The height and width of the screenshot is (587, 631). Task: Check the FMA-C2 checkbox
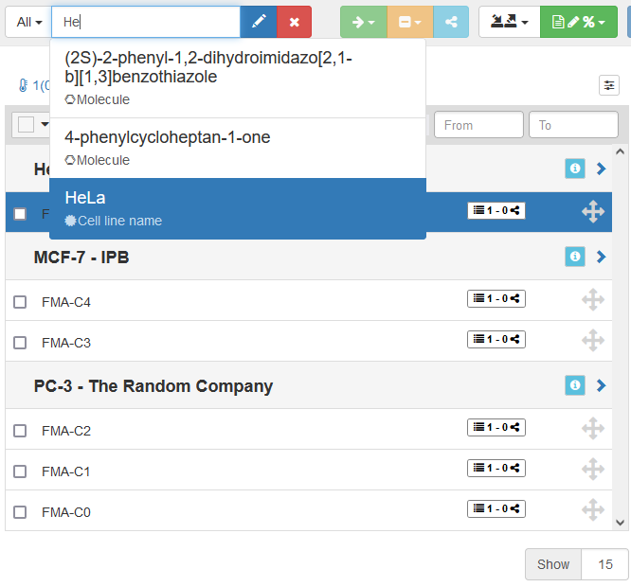20,431
